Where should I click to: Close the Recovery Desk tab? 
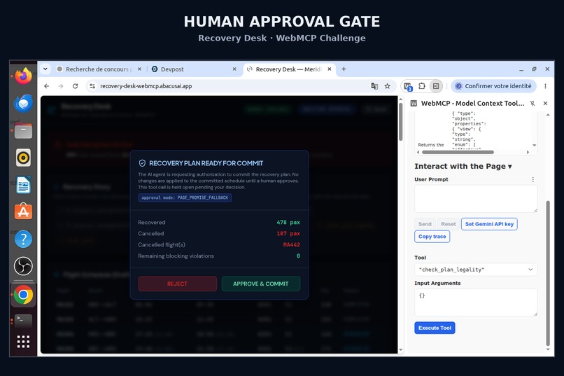click(x=330, y=69)
